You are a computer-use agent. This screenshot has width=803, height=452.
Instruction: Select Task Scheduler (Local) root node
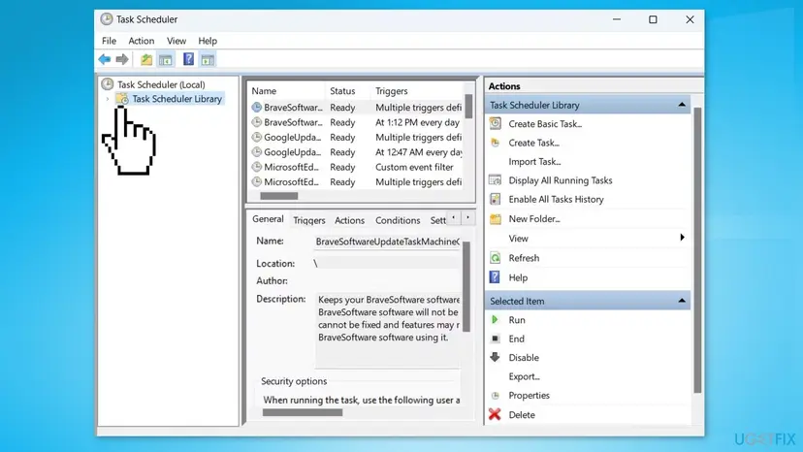coord(161,84)
